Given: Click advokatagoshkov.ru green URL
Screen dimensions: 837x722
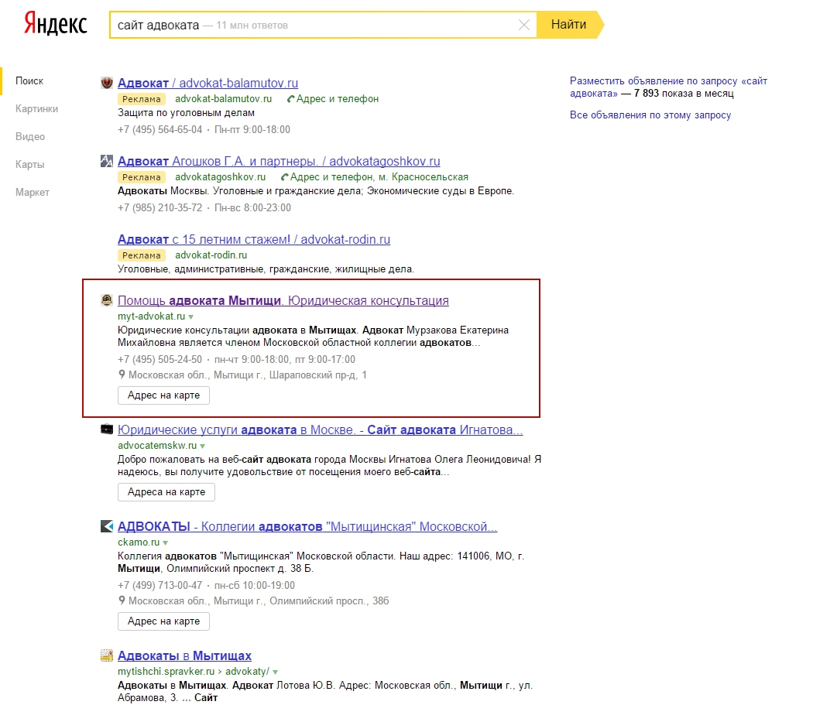Looking at the screenshot, I should tap(220, 176).
